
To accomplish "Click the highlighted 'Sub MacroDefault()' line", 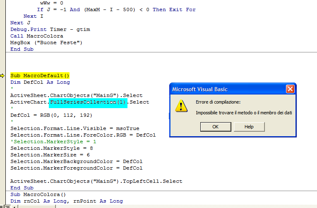I will [40, 76].
